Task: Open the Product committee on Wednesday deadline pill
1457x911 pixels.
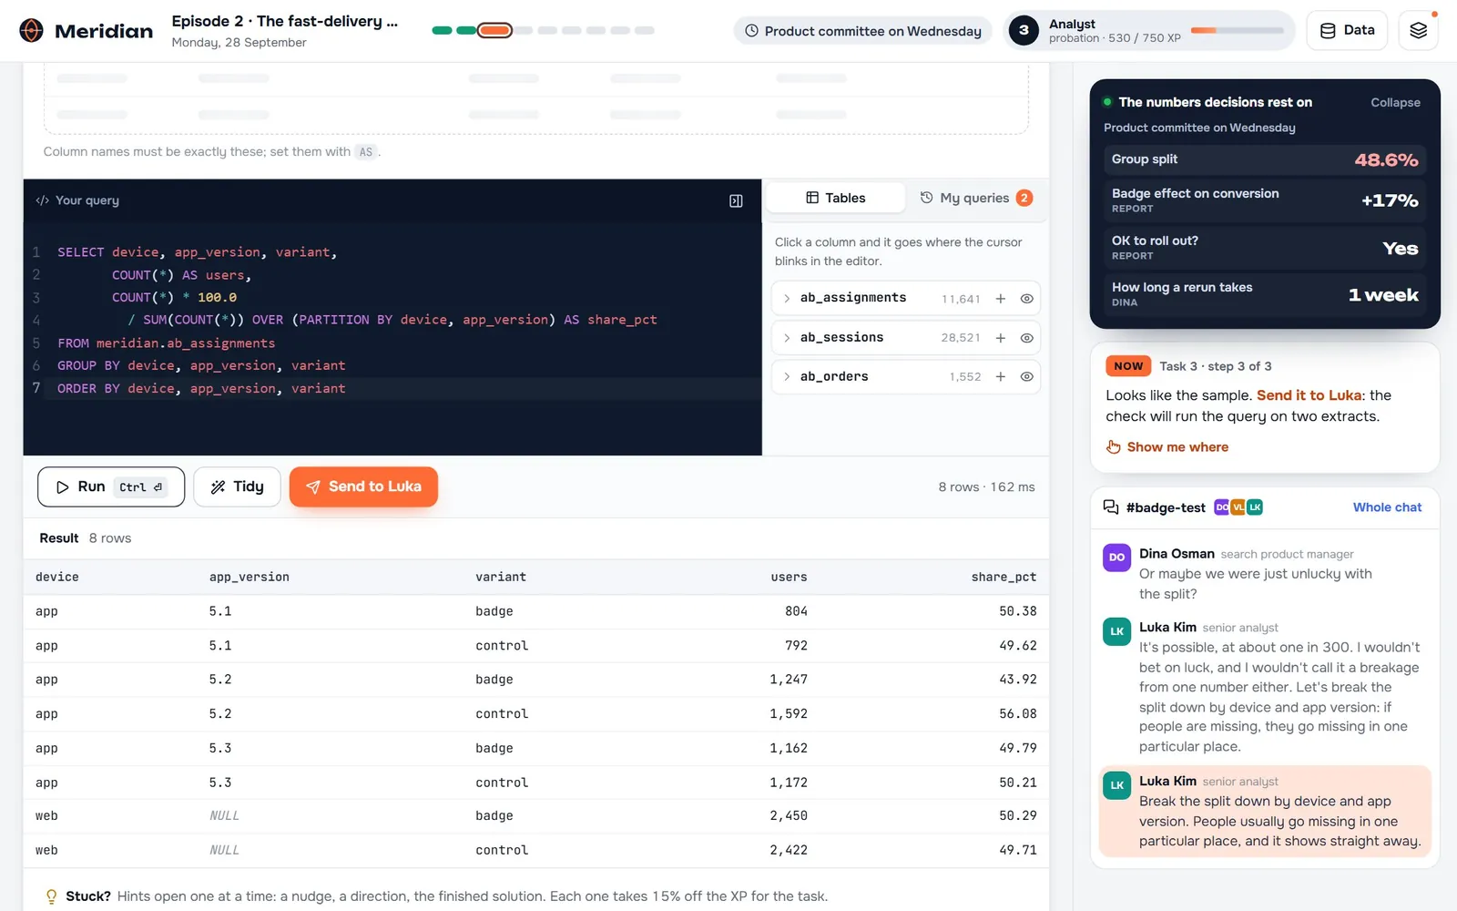Action: click(x=862, y=31)
